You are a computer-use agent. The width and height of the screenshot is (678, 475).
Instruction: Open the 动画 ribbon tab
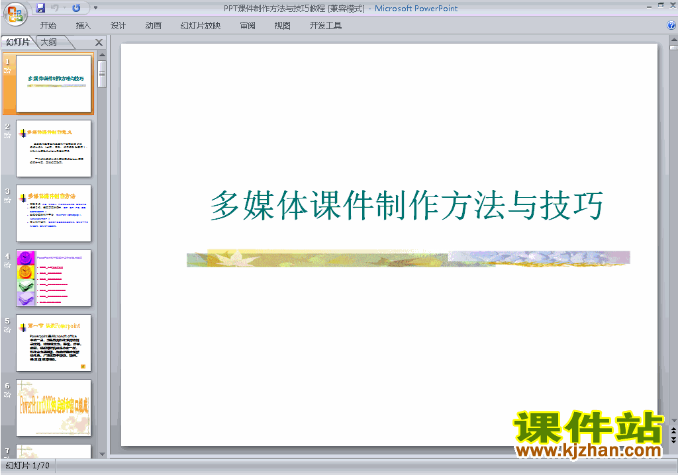pos(153,26)
